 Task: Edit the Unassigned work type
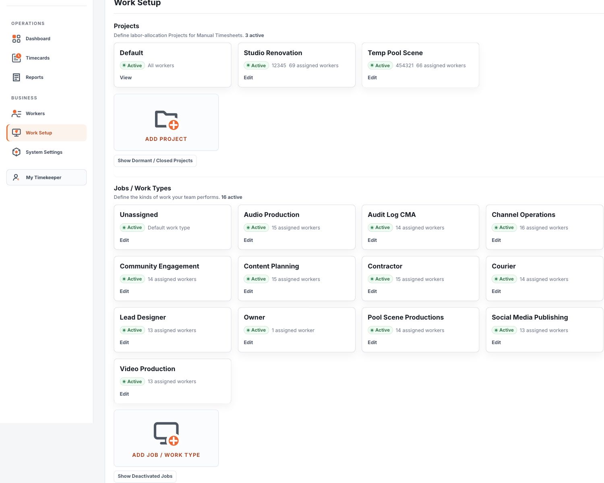124,240
